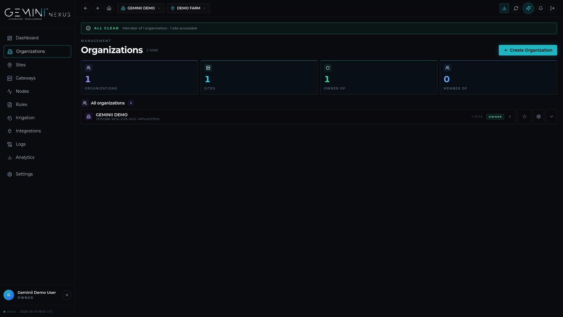The image size is (563, 317).
Task: Click the "1 SITE" label on GEMINII DEMO
Action: click(x=477, y=117)
